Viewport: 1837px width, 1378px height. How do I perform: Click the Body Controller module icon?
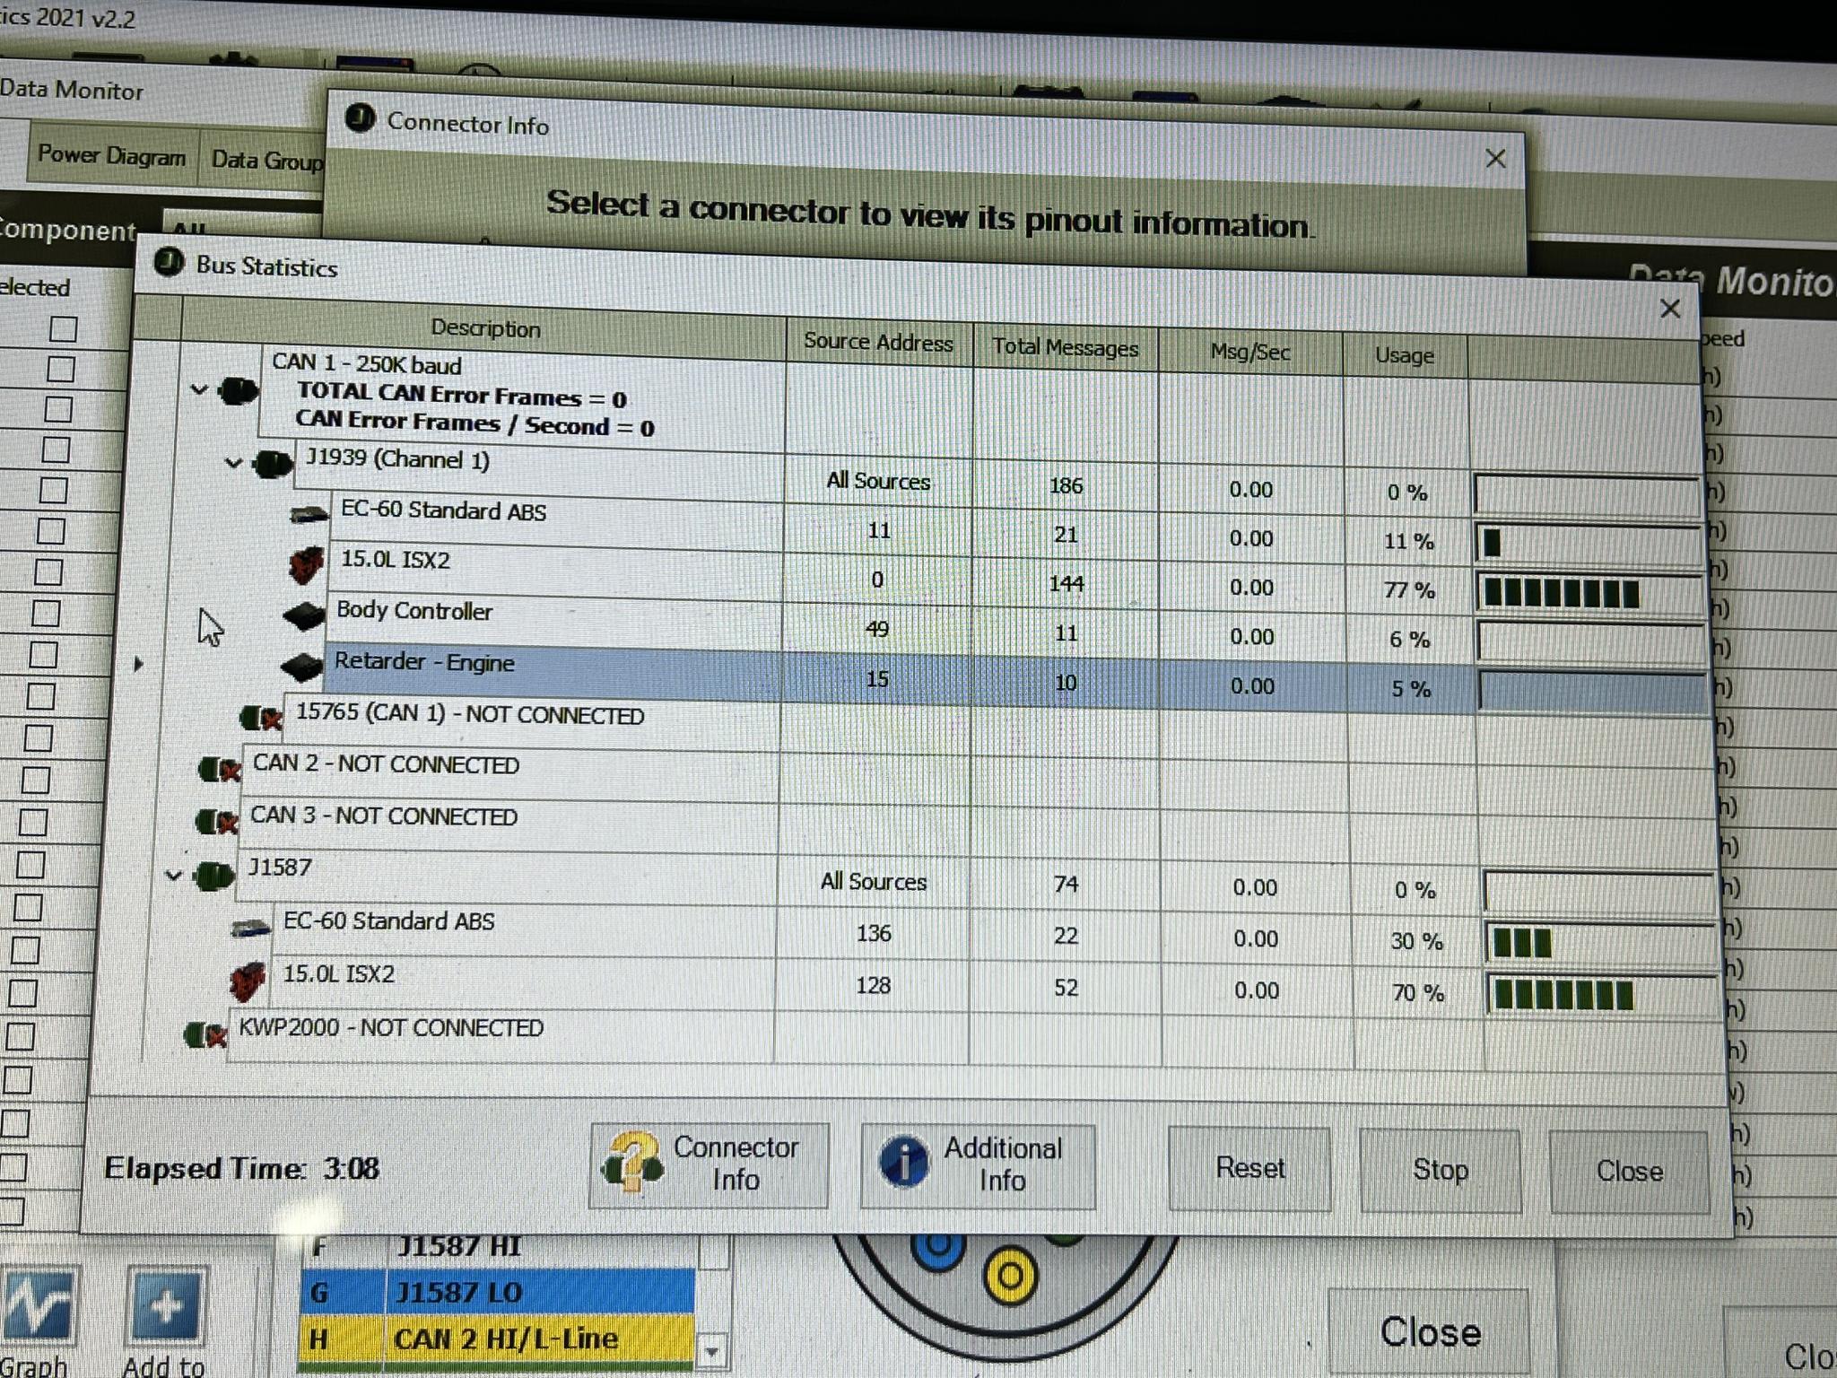click(303, 615)
